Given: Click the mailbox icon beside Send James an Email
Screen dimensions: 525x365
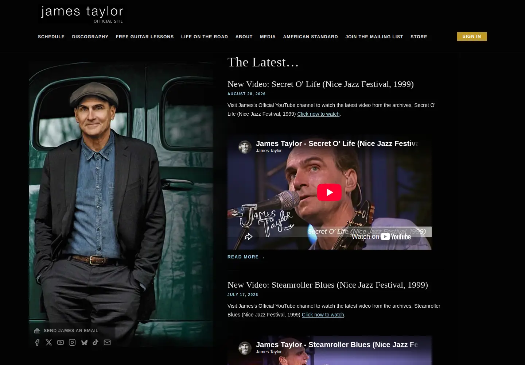Looking at the screenshot, I should coord(37,331).
